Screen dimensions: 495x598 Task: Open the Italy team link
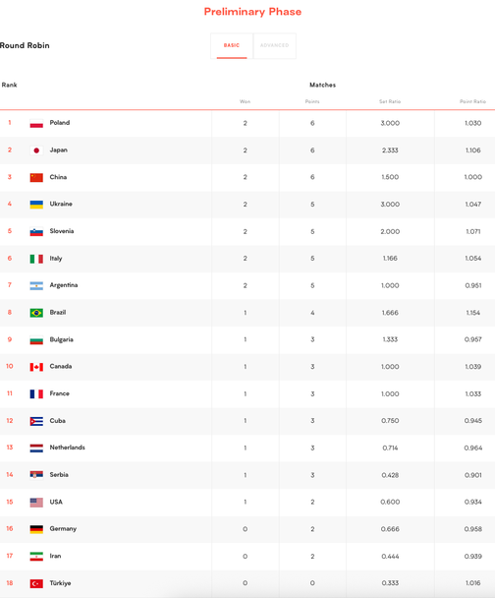click(x=56, y=259)
